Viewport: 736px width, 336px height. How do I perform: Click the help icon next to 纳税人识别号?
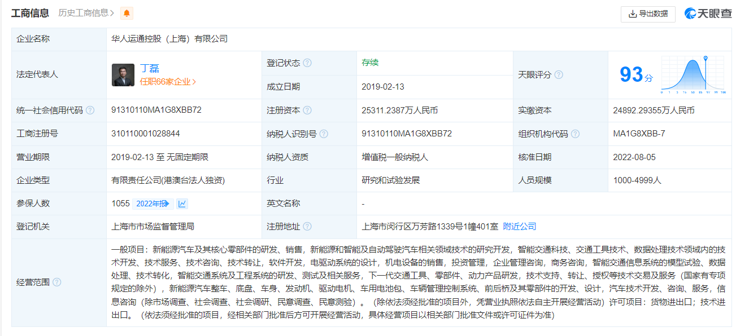pos(324,134)
